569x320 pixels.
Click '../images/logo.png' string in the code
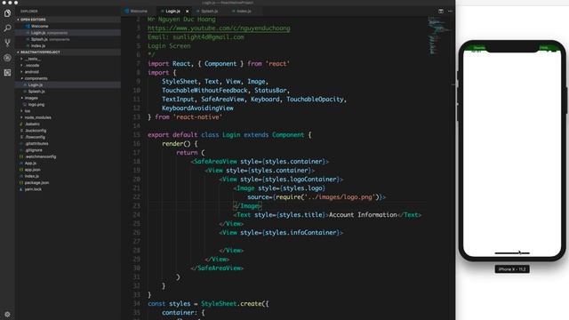(x=340, y=197)
